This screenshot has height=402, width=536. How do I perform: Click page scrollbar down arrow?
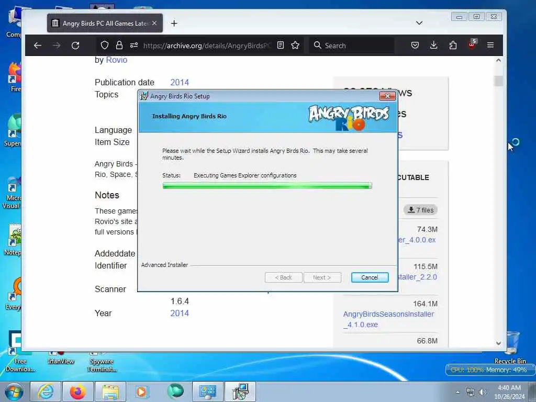coord(498,343)
